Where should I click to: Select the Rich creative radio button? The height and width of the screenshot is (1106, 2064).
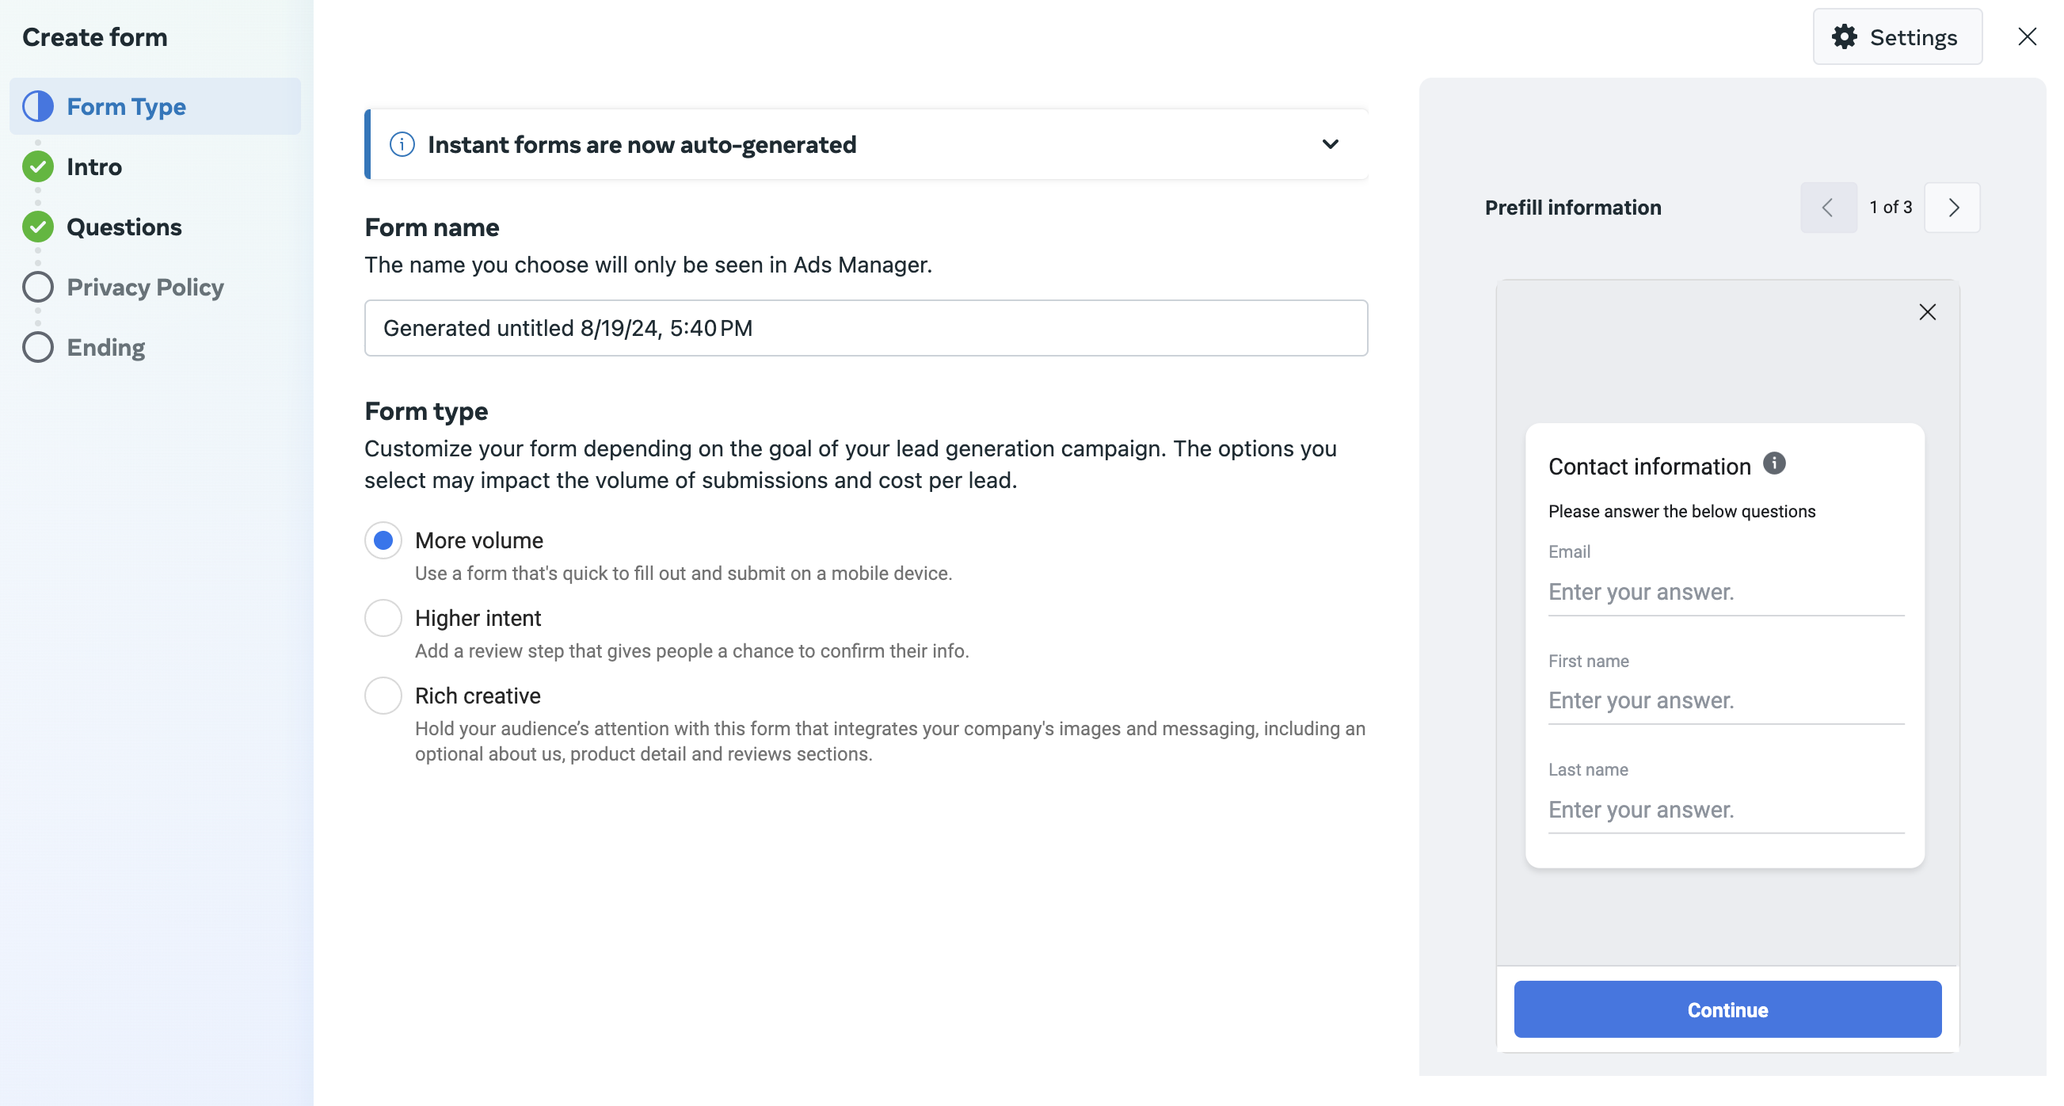click(x=383, y=696)
